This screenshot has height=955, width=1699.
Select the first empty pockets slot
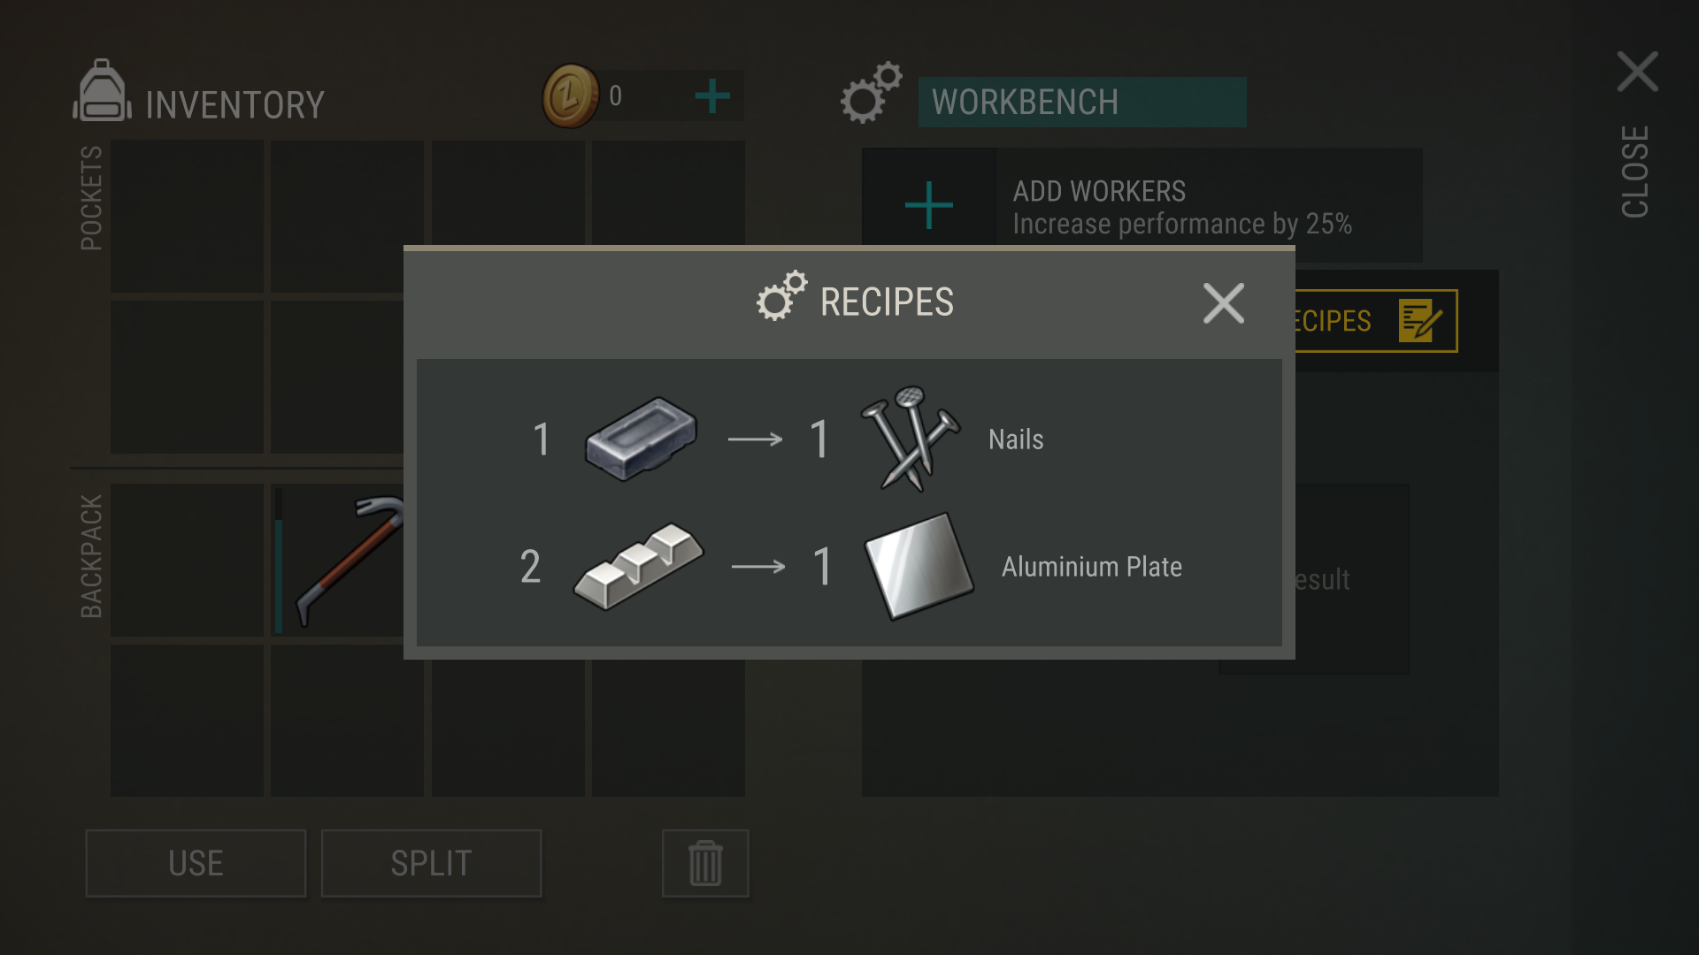(187, 217)
